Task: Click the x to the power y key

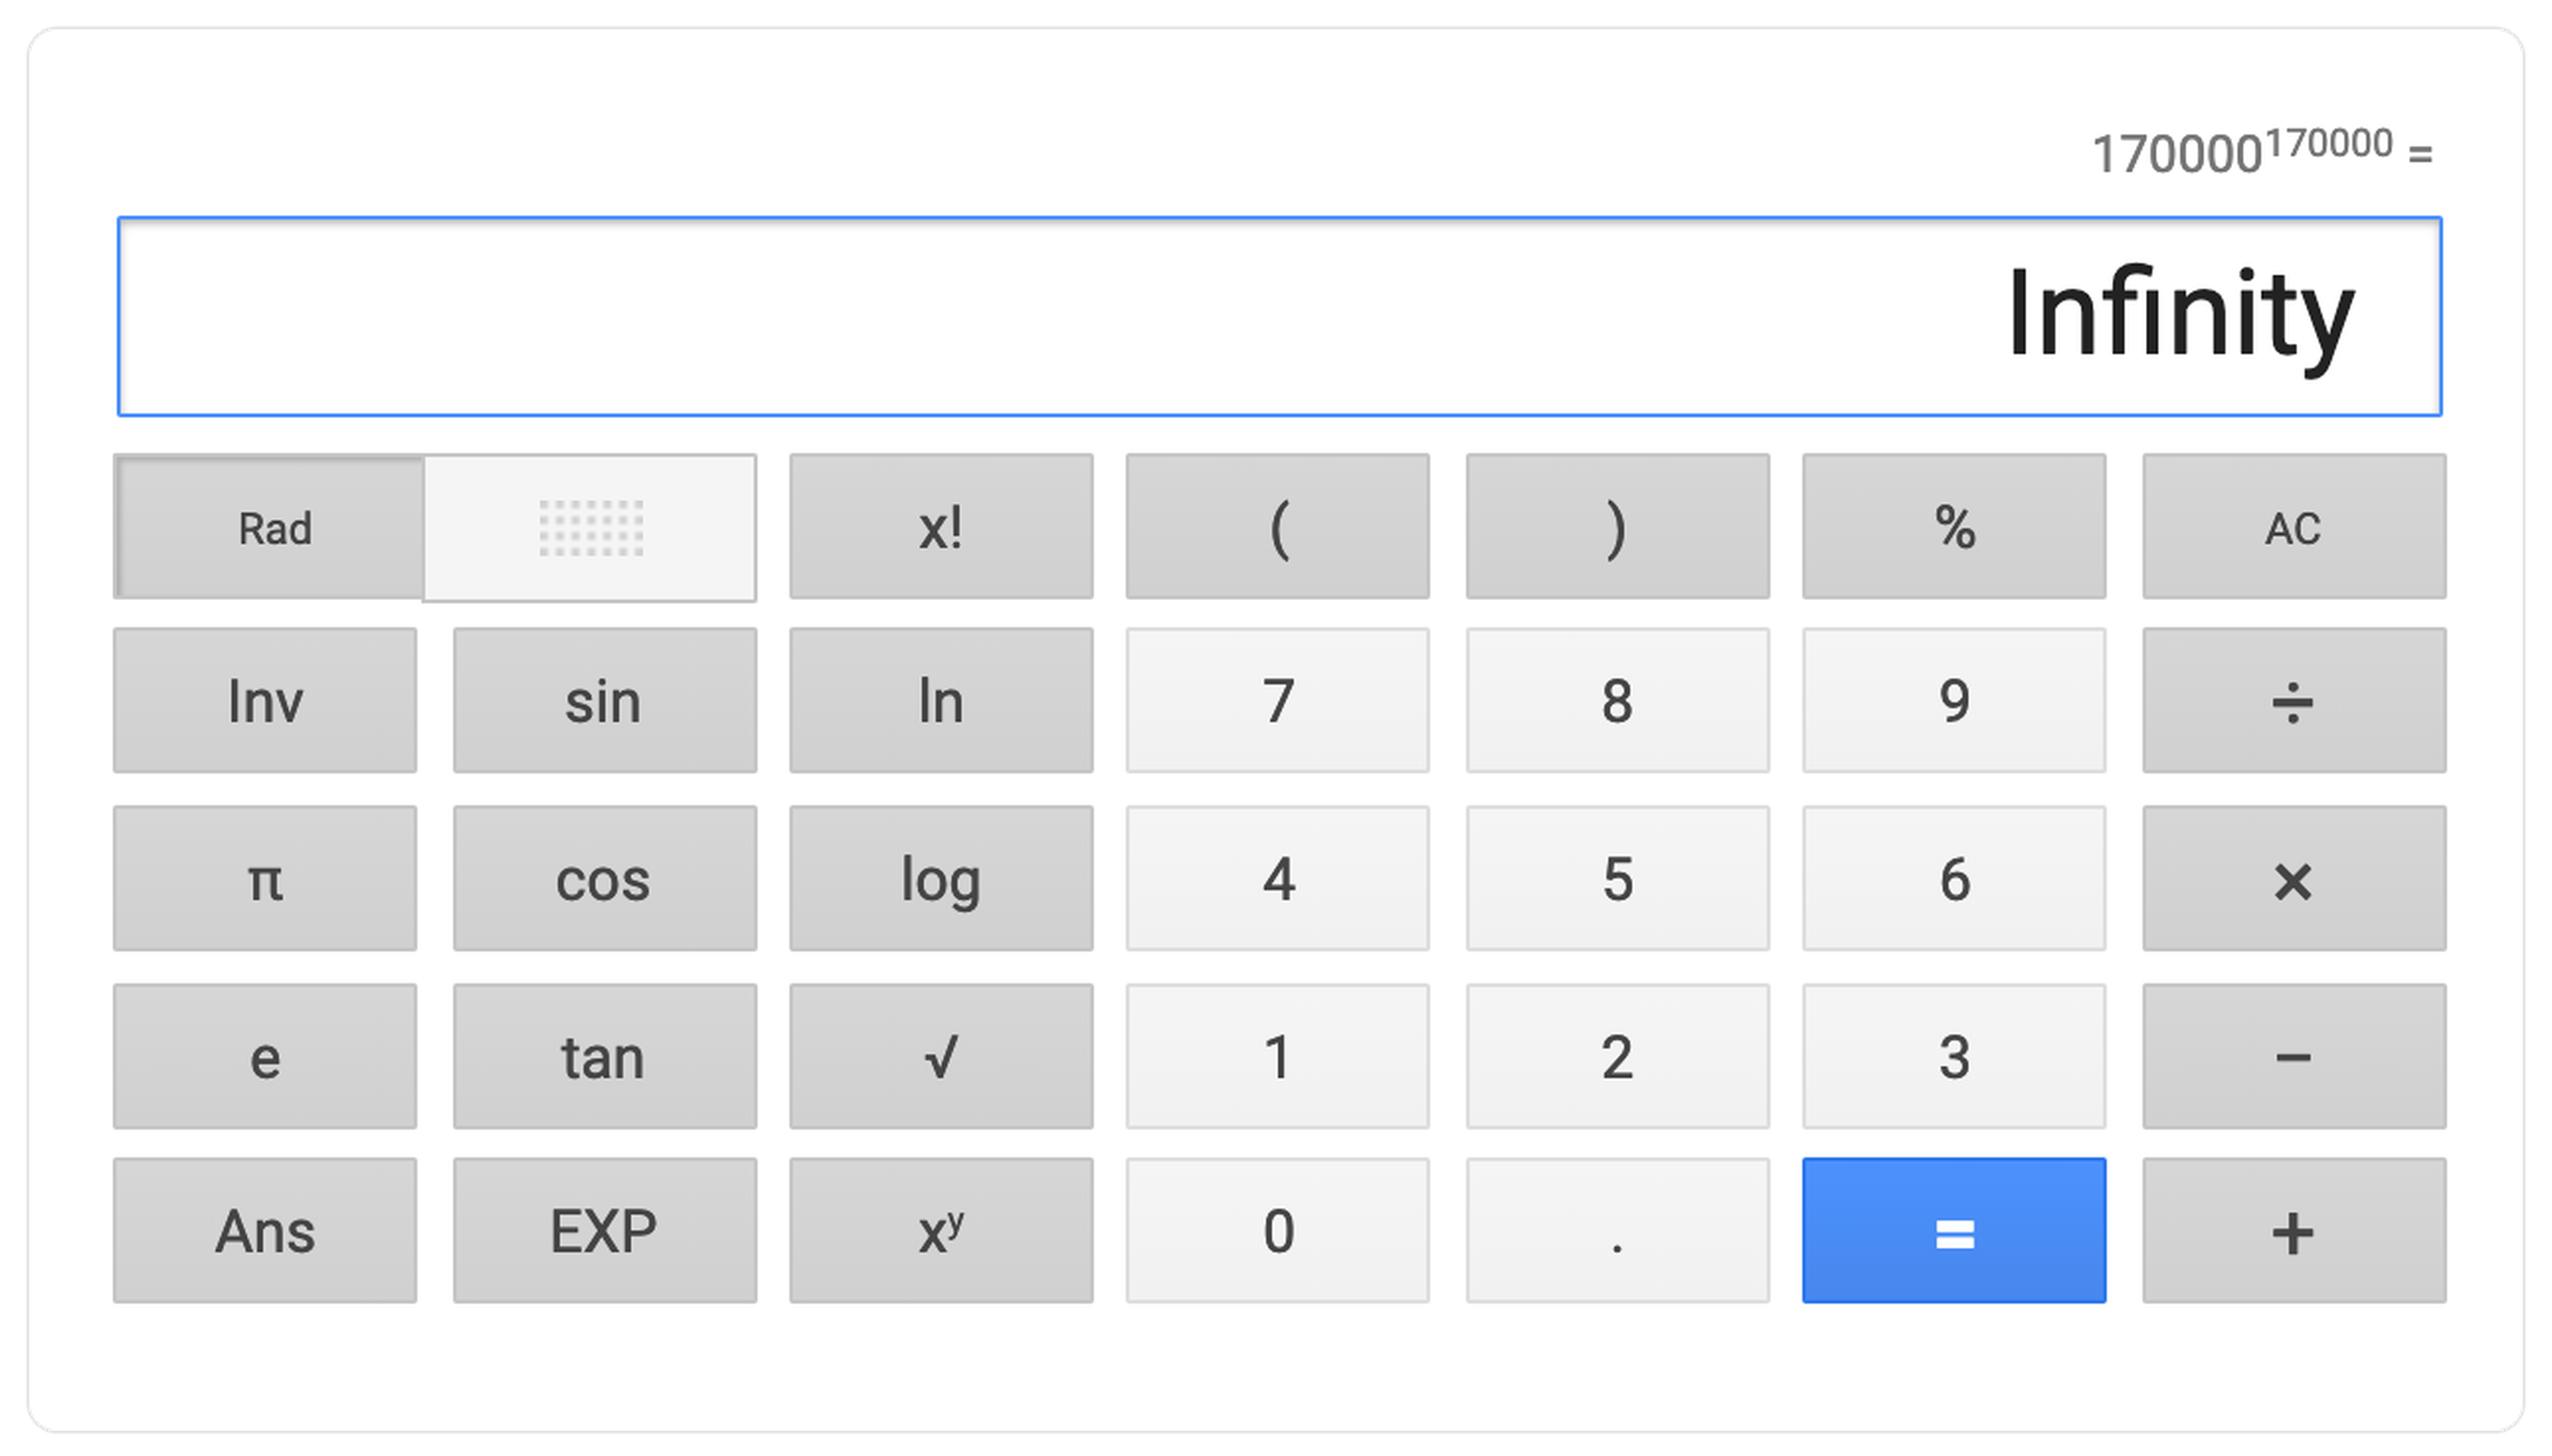Action: click(941, 1231)
